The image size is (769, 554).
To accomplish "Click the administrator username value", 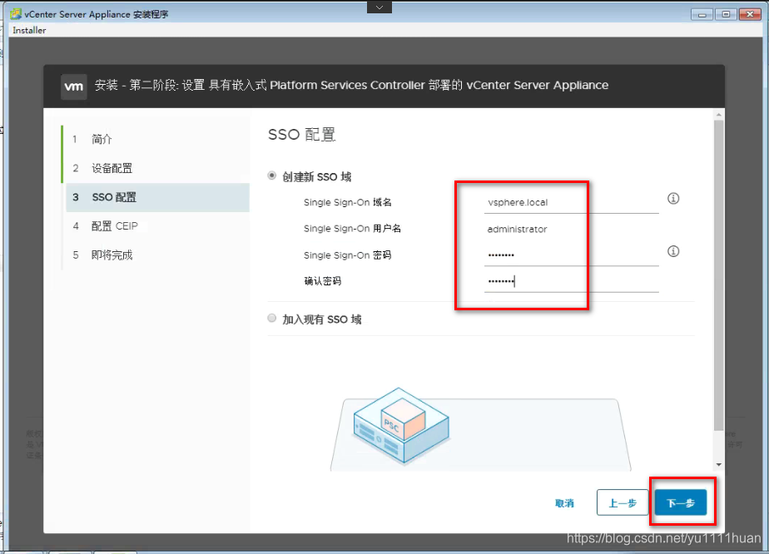I will [x=517, y=229].
